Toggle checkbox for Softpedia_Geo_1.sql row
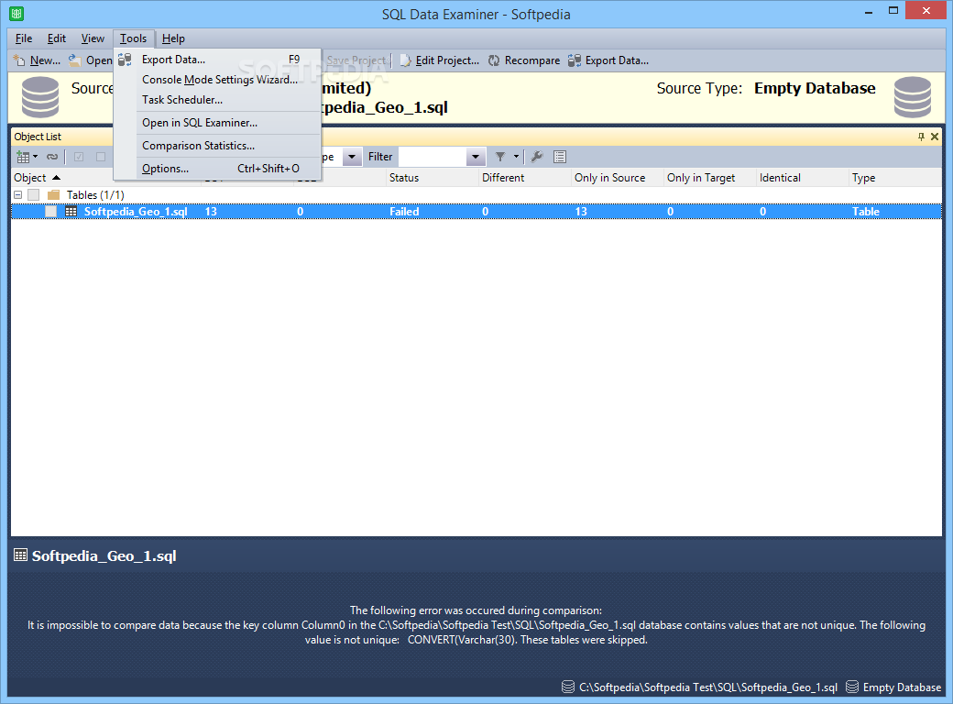The image size is (953, 704). [x=51, y=212]
